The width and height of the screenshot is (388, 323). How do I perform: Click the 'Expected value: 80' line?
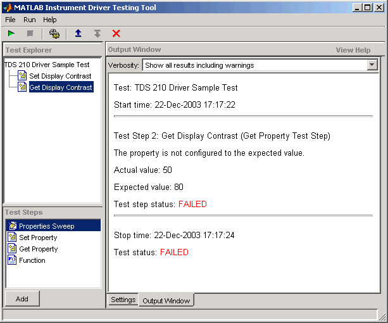coord(149,187)
